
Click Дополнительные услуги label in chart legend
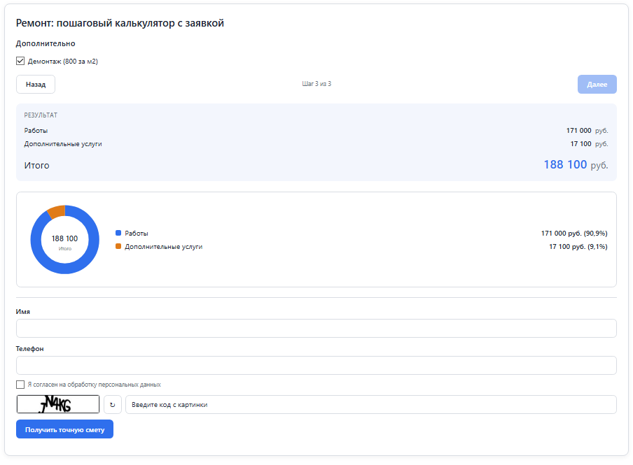pos(163,246)
